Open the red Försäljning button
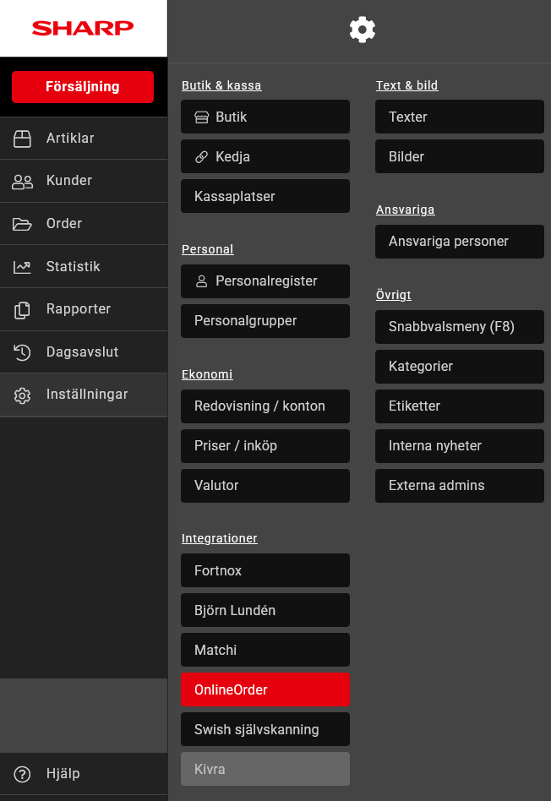551x801 pixels. pyautogui.click(x=83, y=87)
